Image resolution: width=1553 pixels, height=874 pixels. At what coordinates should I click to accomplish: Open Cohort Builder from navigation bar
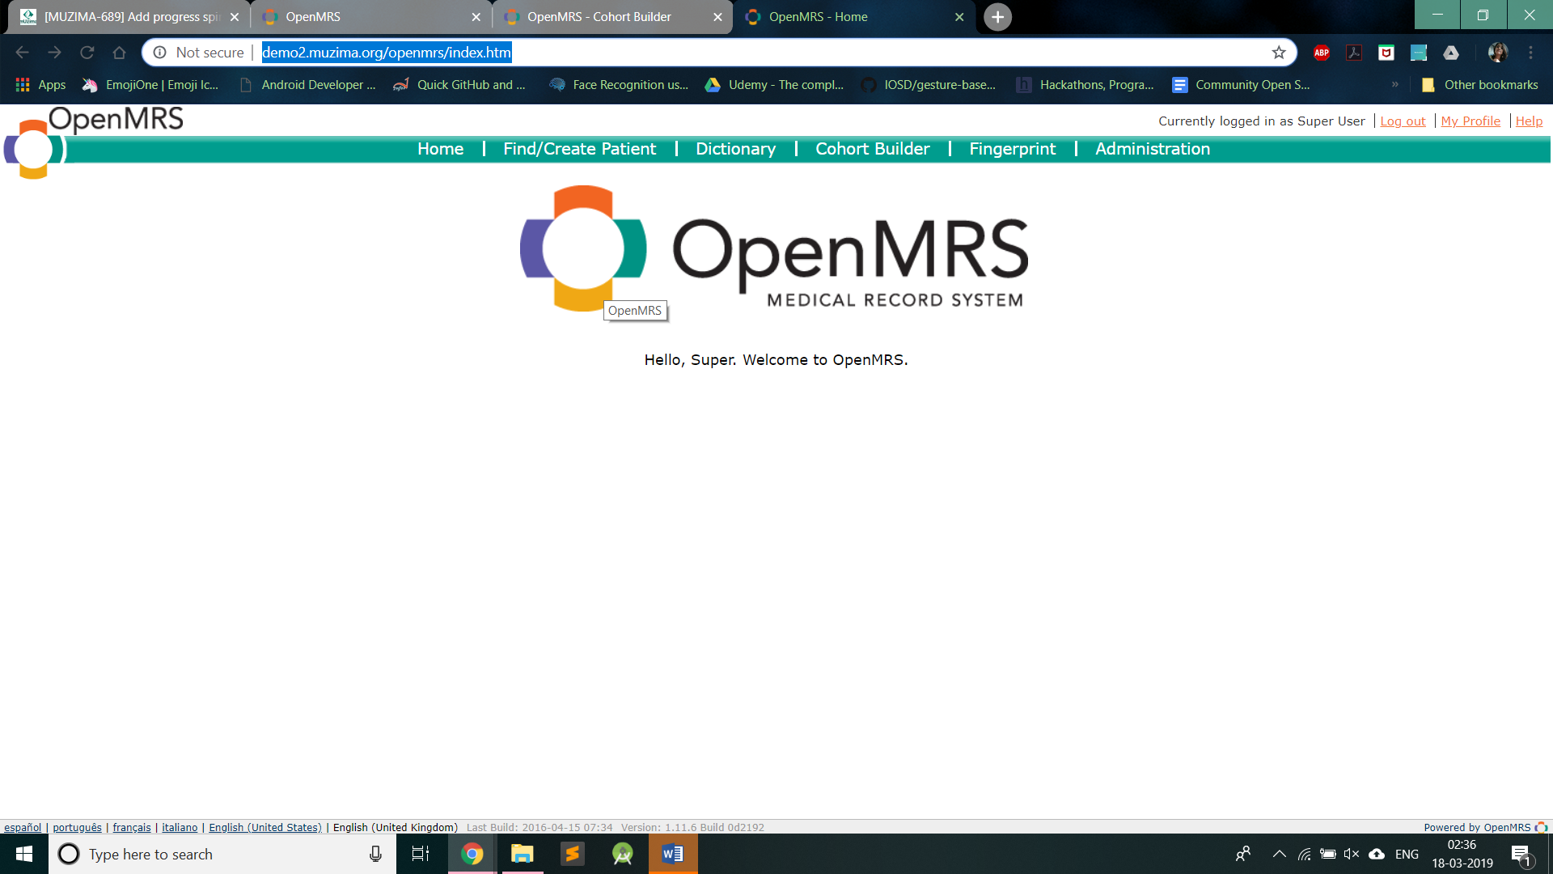click(x=872, y=149)
